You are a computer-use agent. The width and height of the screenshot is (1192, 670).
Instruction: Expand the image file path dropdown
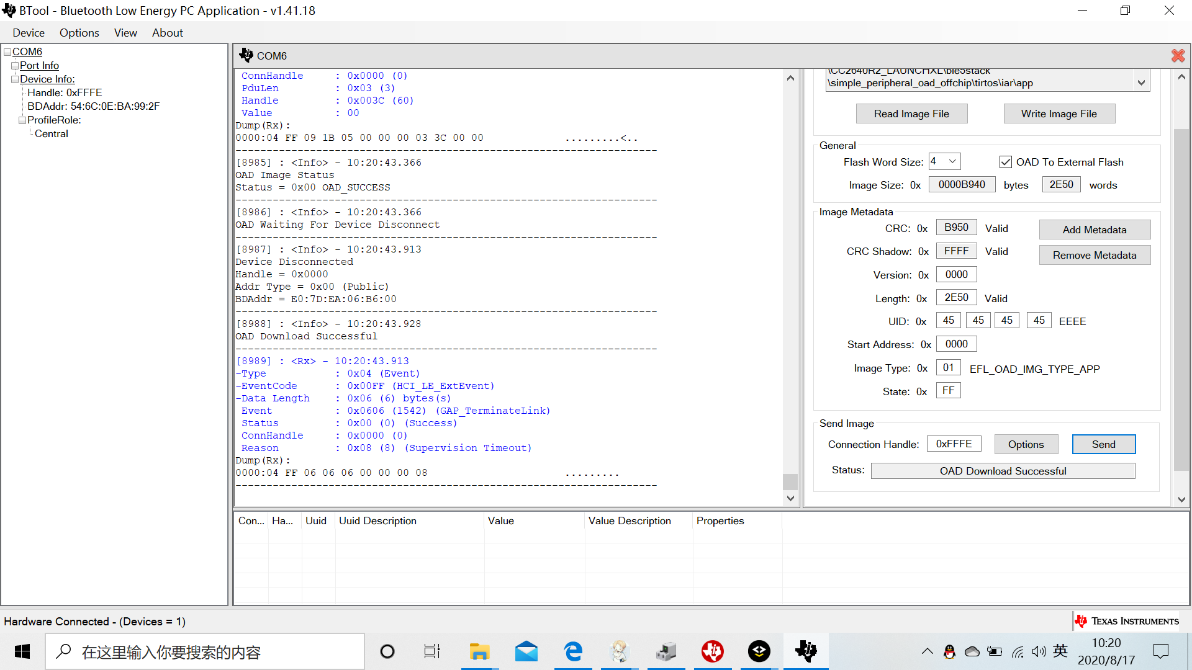pos(1141,83)
